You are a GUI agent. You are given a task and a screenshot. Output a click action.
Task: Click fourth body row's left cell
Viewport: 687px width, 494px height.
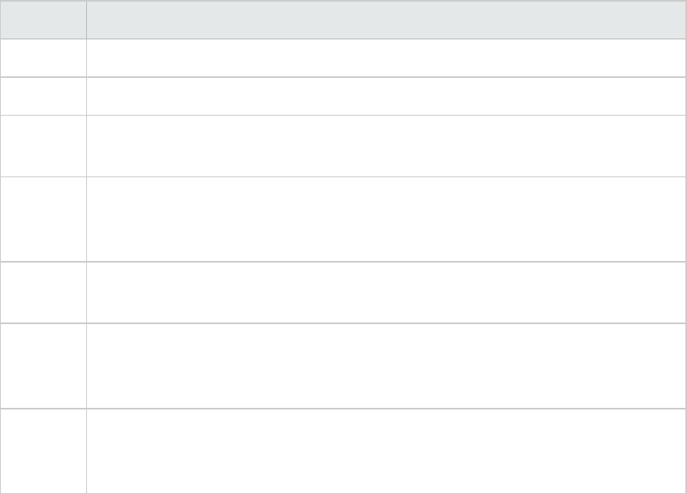[x=43, y=218]
